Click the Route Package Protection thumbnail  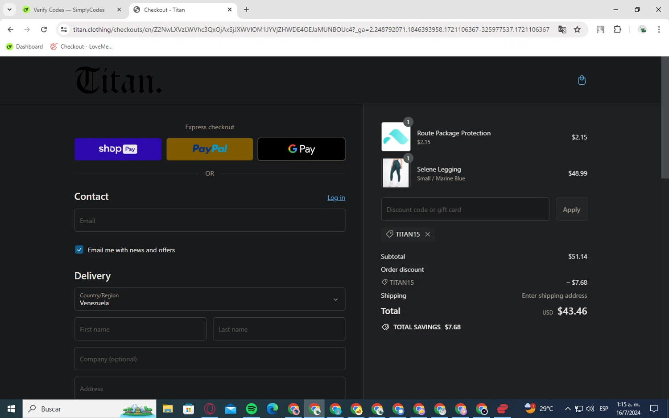click(396, 137)
